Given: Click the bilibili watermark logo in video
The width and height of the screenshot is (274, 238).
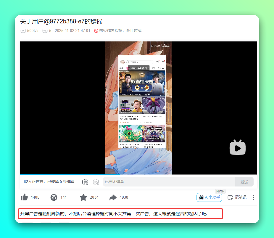Looking at the screenshot, I should [166, 46].
